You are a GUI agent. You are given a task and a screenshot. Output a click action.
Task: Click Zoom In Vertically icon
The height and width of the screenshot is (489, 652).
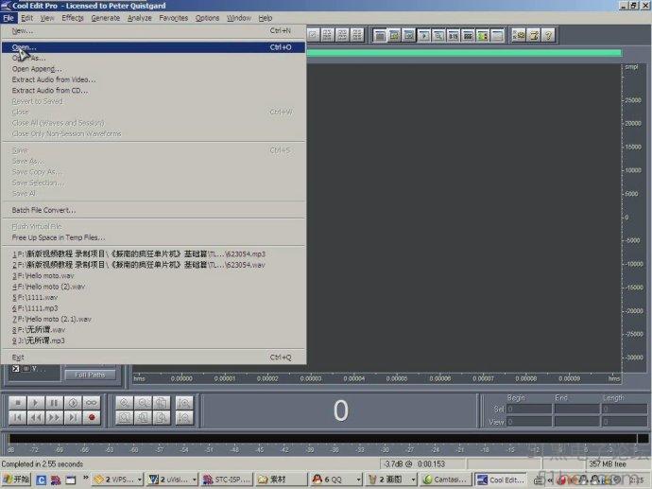click(184, 402)
